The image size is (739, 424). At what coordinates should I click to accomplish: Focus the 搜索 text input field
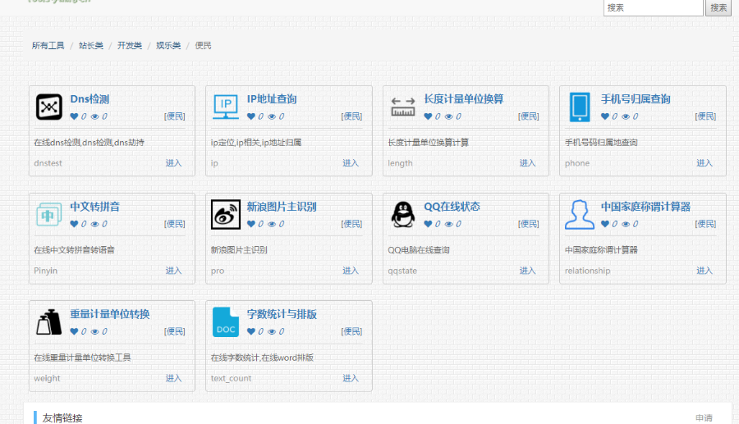(653, 7)
